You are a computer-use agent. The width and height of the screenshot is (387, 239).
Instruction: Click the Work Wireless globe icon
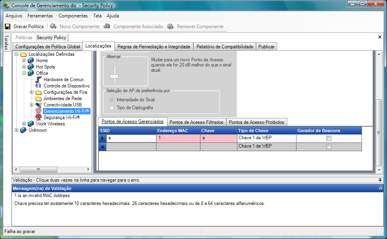click(31, 124)
